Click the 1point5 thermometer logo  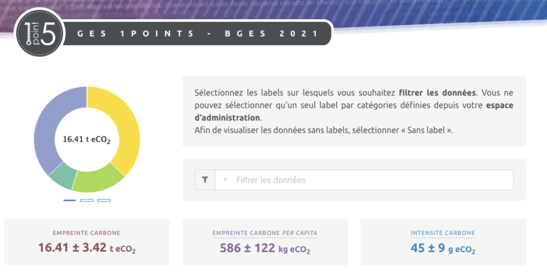coord(41,33)
